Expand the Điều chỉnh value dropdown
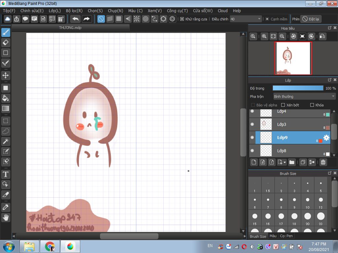Image resolution: width=338 pixels, height=253 pixels. 259,19
